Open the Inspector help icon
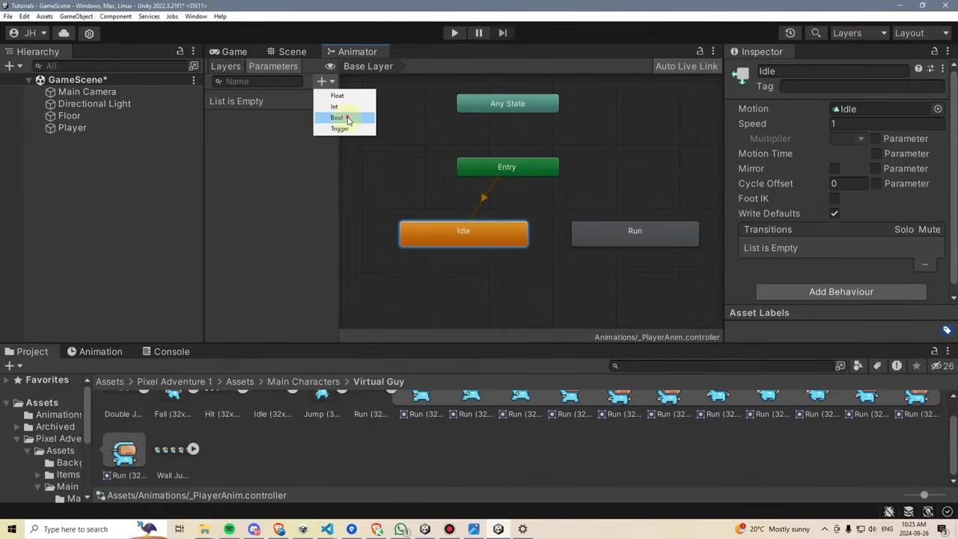958x539 pixels. pos(918,69)
